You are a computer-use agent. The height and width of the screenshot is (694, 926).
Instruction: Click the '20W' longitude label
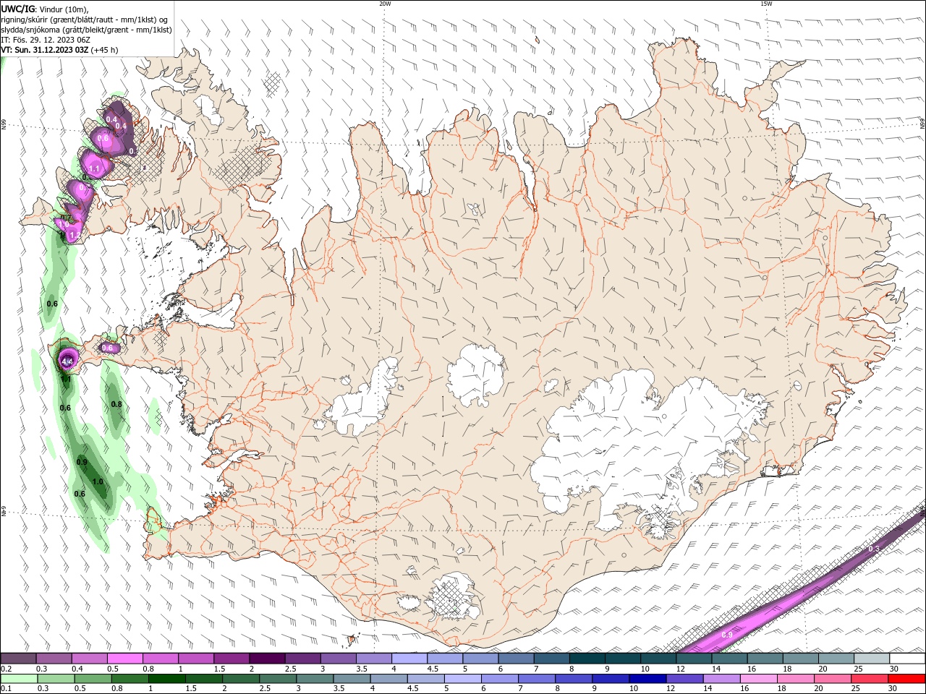point(385,4)
